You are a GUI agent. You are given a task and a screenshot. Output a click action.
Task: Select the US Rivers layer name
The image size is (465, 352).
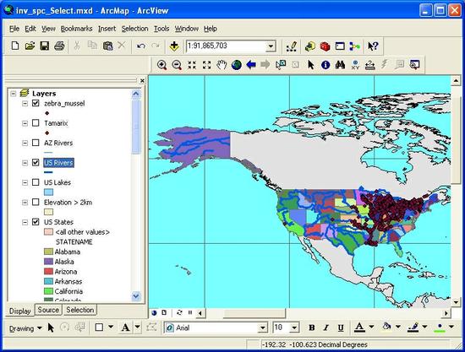tap(58, 163)
